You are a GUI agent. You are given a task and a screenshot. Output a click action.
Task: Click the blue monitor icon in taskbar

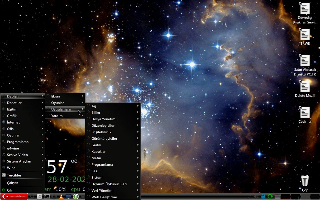click(68, 196)
